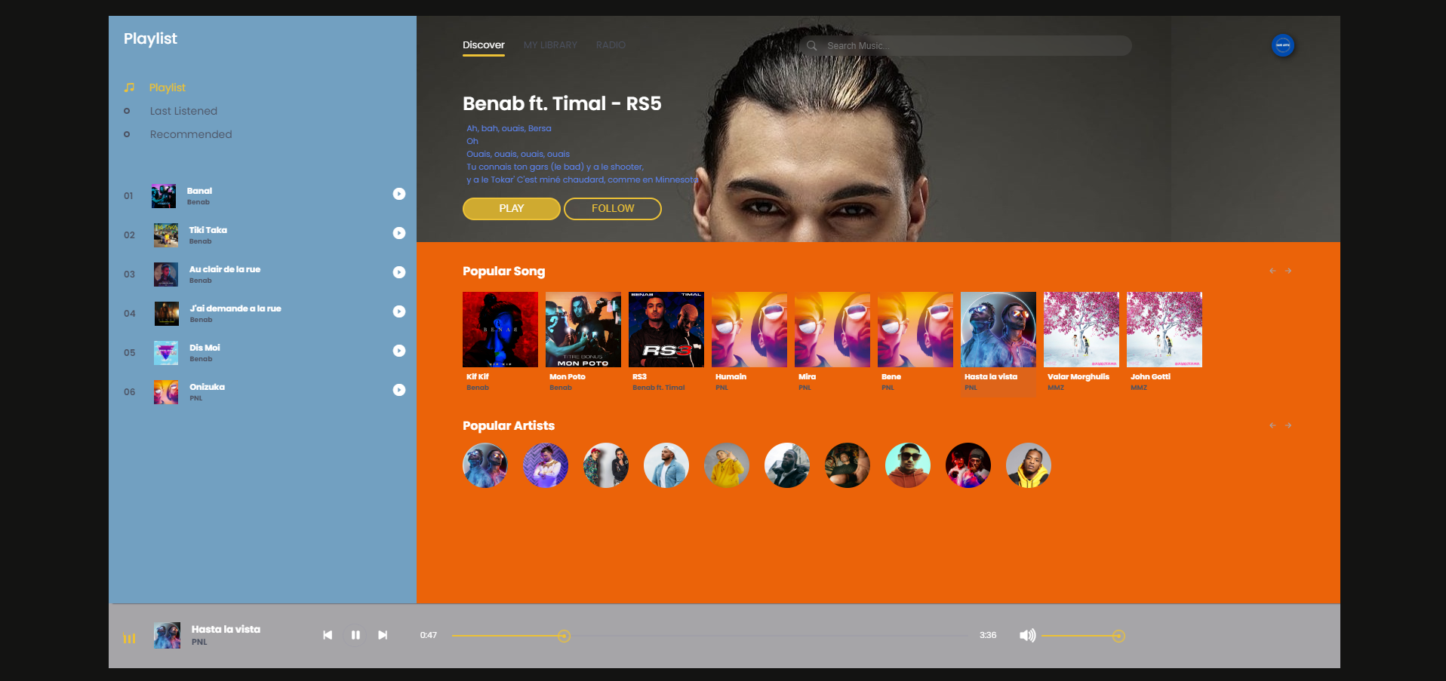1446x681 pixels.
Task: Show previous Popular Artists arrow
Action: 1272,425
